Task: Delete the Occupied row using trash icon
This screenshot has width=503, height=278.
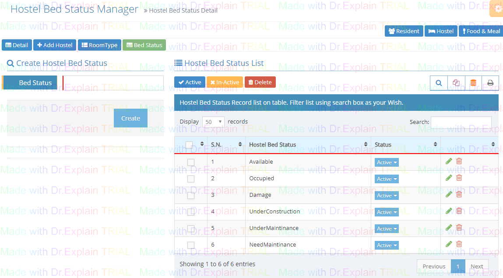Action: coord(459,178)
